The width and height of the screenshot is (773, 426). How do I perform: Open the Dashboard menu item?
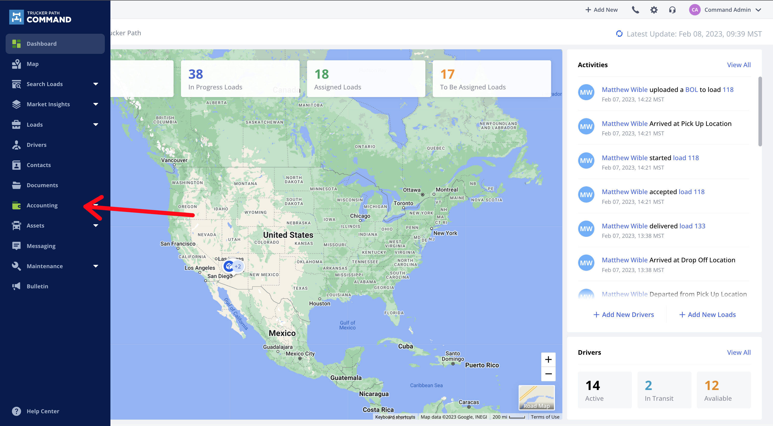[55, 44]
